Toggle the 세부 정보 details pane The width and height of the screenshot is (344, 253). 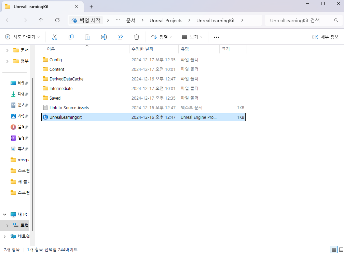325,37
